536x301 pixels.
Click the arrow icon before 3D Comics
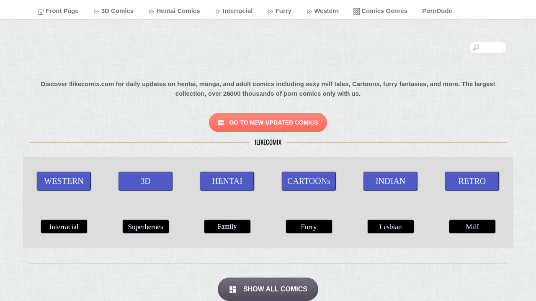(x=96, y=11)
